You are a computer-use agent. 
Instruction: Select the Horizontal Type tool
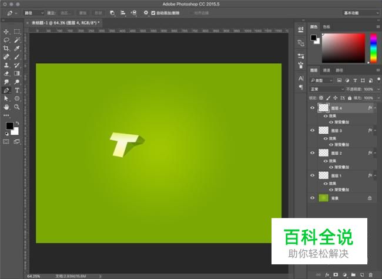click(17, 91)
